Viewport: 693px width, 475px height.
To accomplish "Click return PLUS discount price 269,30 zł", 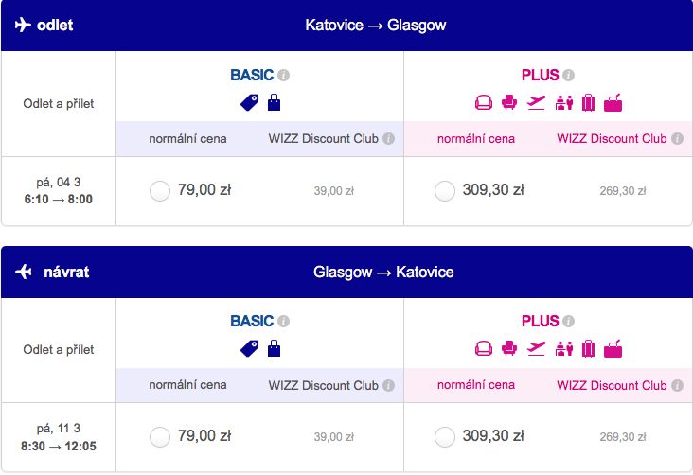I will click(623, 437).
